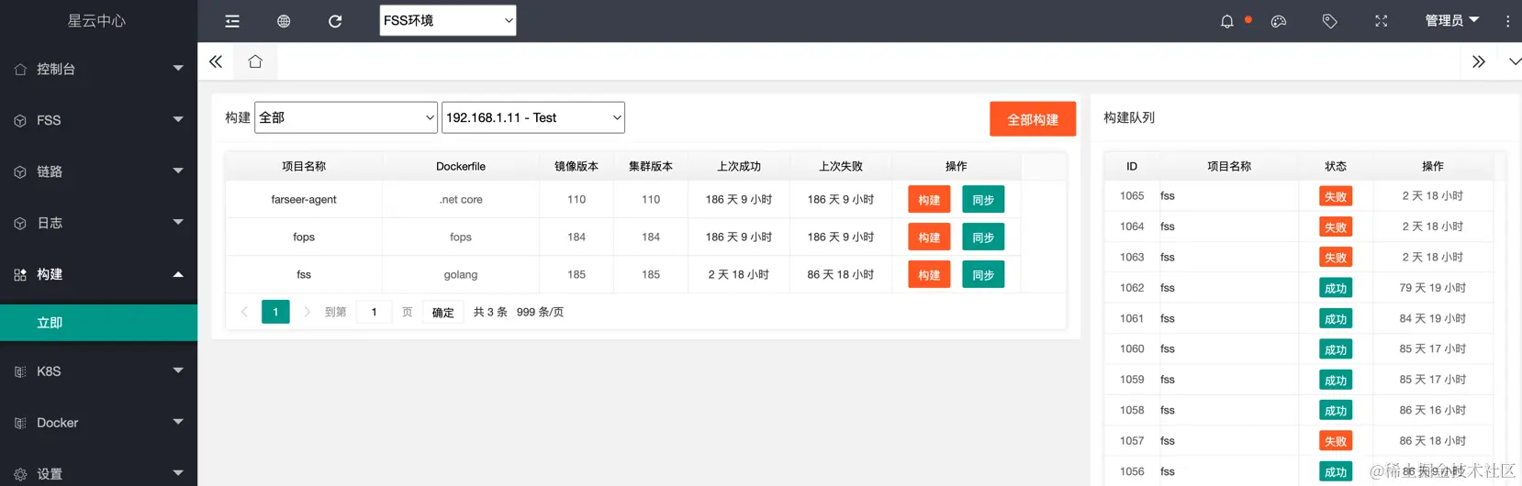The image size is (1522, 486).
Task: Open the globe website icon
Action: 284,21
